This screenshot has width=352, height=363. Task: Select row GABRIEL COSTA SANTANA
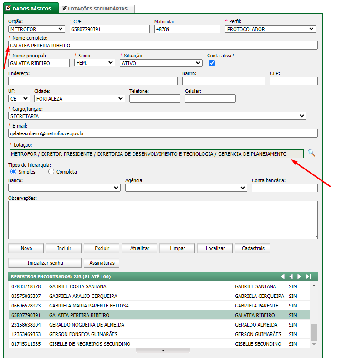coord(159,286)
